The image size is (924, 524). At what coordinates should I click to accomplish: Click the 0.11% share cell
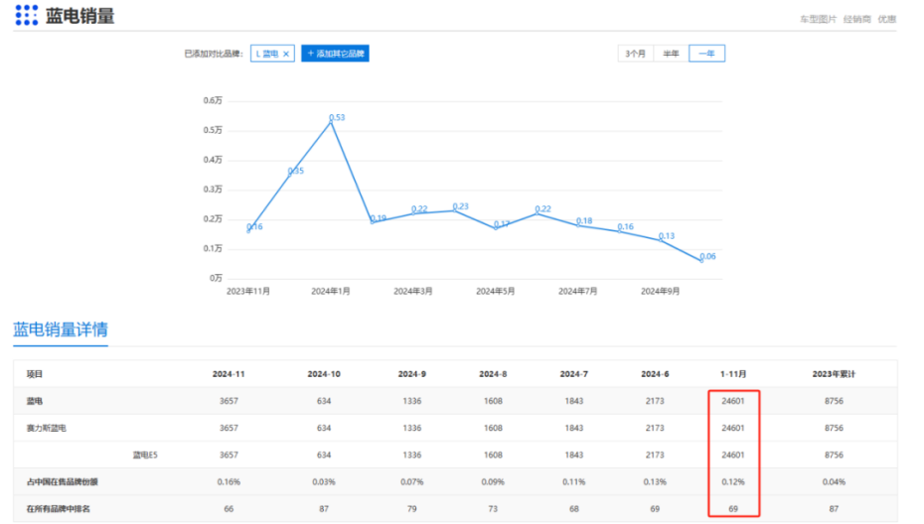pos(574,482)
